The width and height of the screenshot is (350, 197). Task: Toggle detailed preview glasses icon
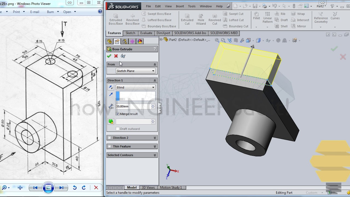(x=123, y=56)
